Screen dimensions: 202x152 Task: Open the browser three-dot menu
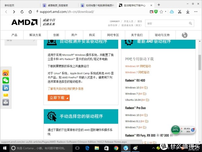[196, 11]
